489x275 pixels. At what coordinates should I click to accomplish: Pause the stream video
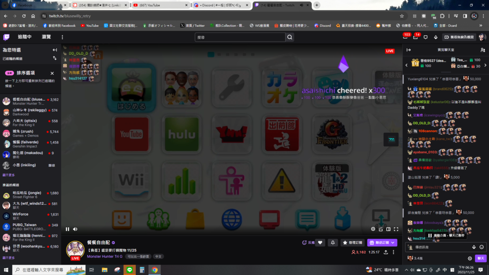point(67,229)
